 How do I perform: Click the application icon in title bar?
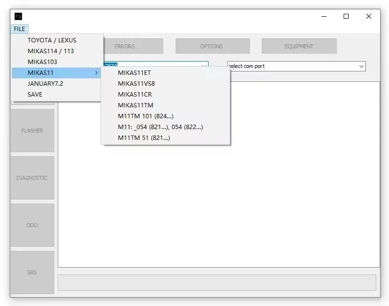18,17
